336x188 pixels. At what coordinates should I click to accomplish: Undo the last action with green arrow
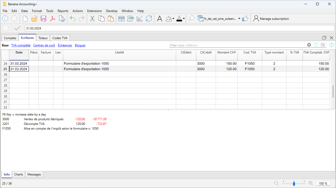tap(73, 19)
